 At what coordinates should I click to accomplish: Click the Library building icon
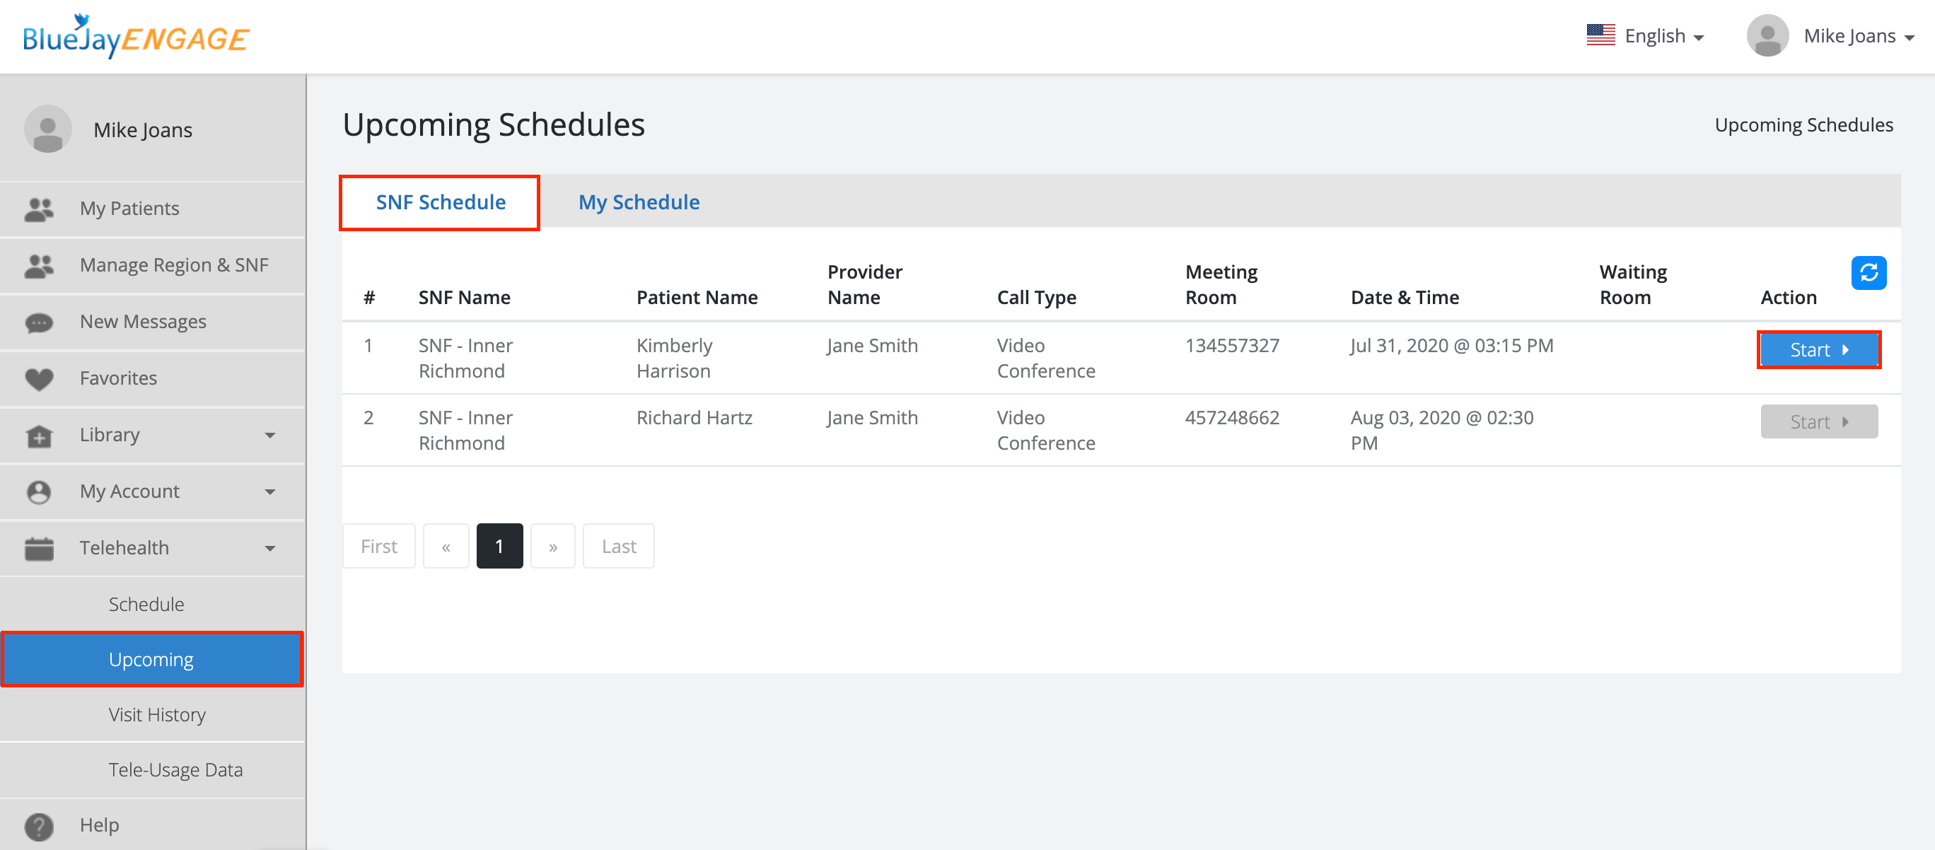click(39, 436)
